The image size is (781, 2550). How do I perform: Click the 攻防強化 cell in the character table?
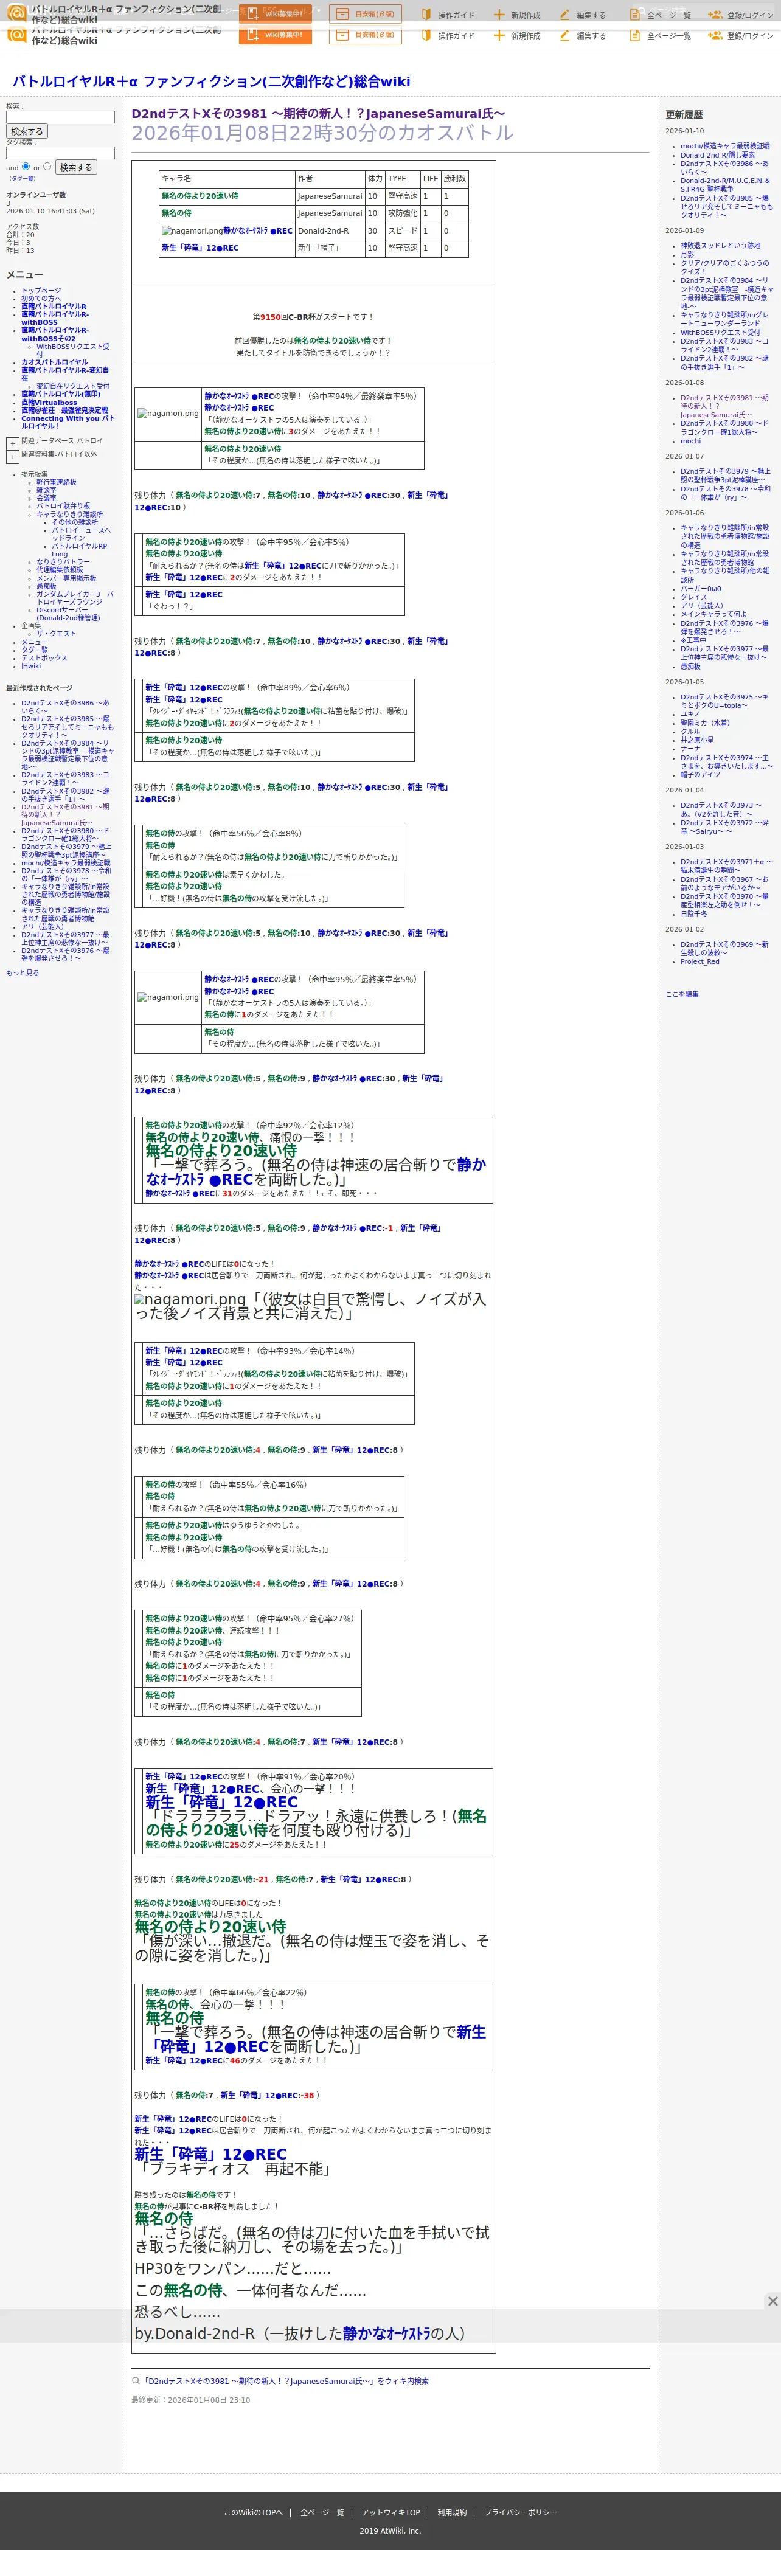402,213
